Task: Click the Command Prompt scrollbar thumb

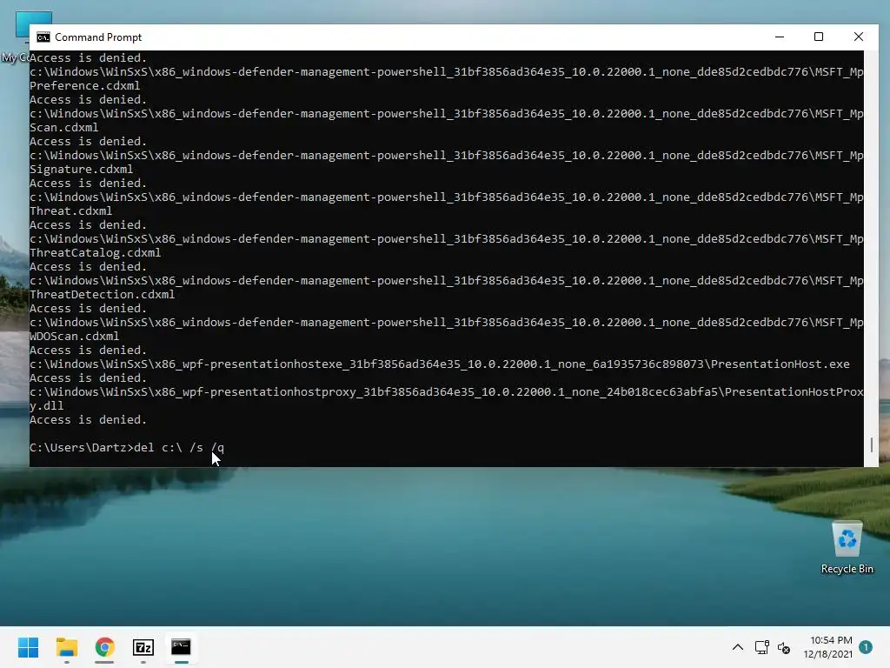Action: [x=871, y=444]
